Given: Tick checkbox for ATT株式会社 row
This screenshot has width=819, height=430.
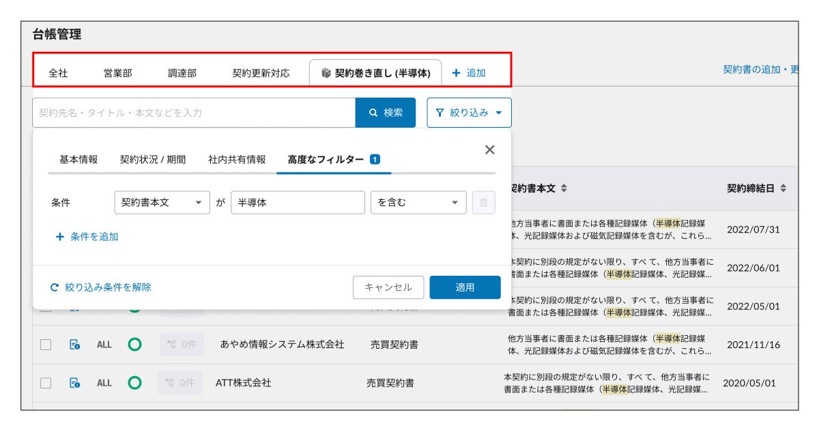Looking at the screenshot, I should [x=46, y=383].
